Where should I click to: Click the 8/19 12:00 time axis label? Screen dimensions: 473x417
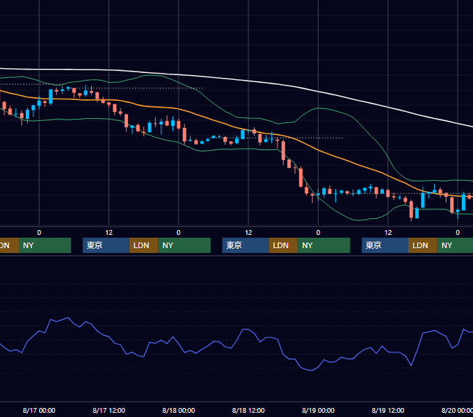point(388,410)
